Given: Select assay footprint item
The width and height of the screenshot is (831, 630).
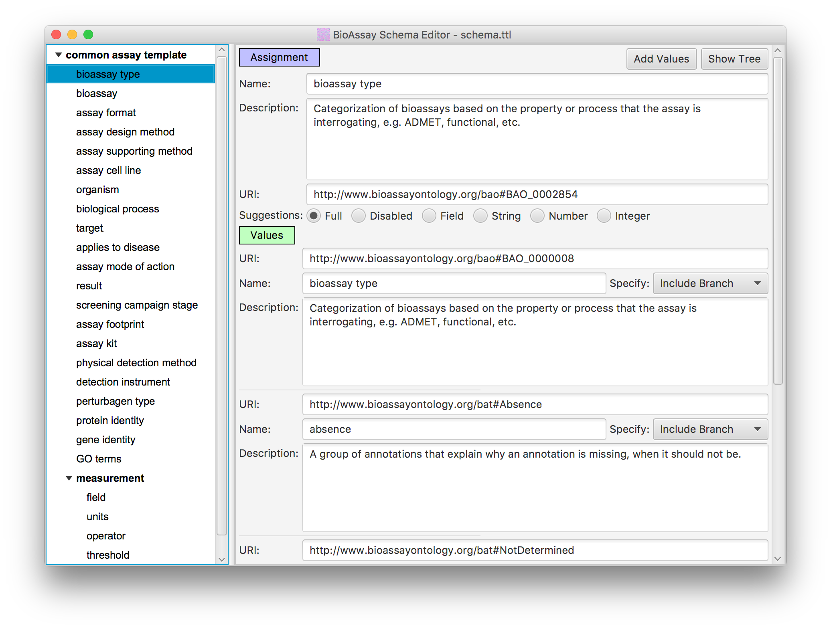Looking at the screenshot, I should point(131,324).
